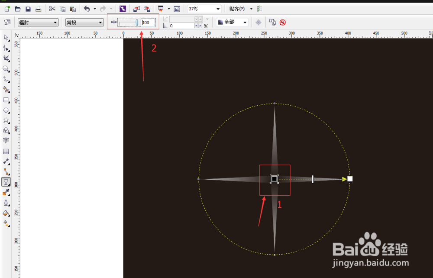Open an existing file
Image resolution: width=433 pixels, height=278 pixels.
point(18,9)
